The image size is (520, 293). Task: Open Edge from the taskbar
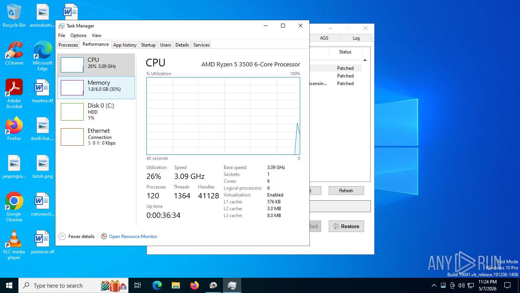(x=157, y=285)
